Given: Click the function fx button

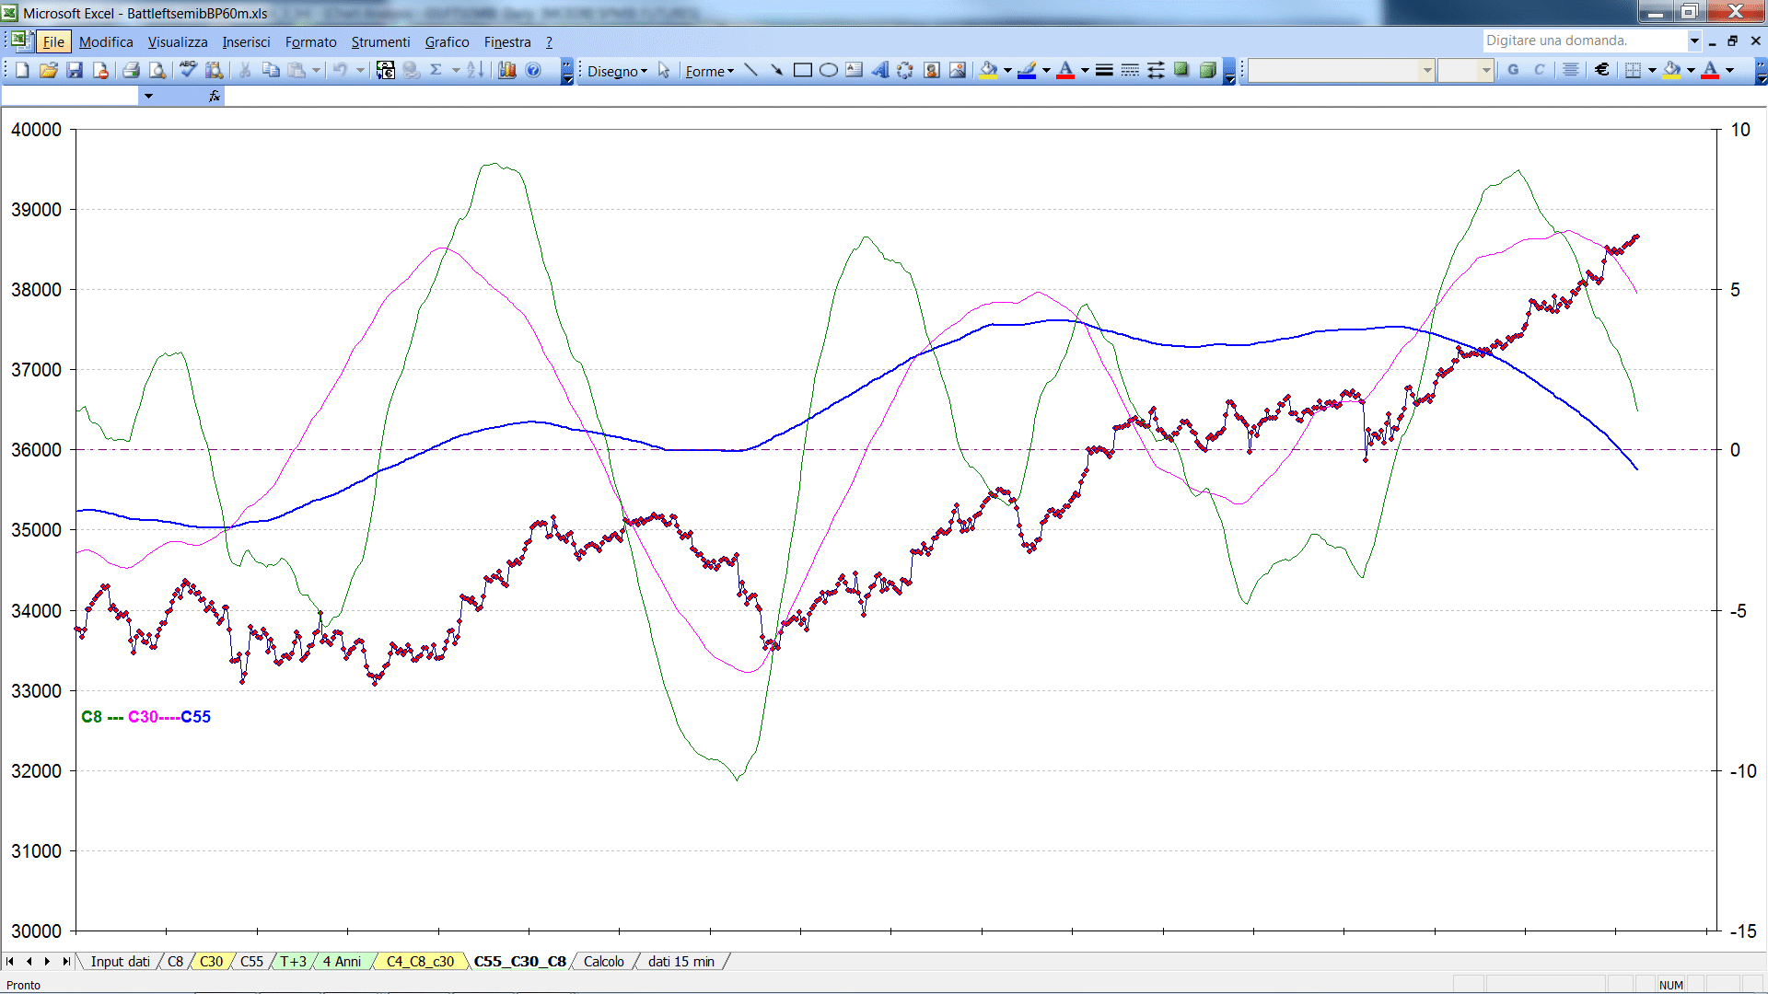Looking at the screenshot, I should pos(215,96).
